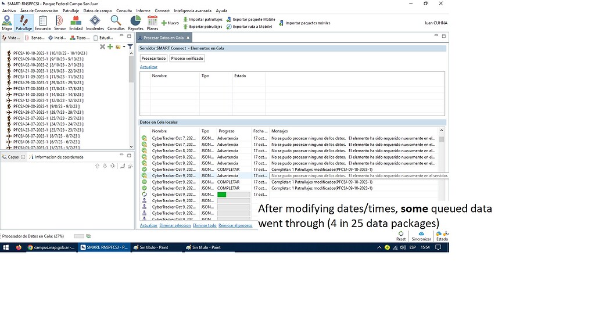Screen dimensions: 595x320
Task: Switch to the campus.inap.gob.ar Chrome window
Action: (x=51, y=247)
